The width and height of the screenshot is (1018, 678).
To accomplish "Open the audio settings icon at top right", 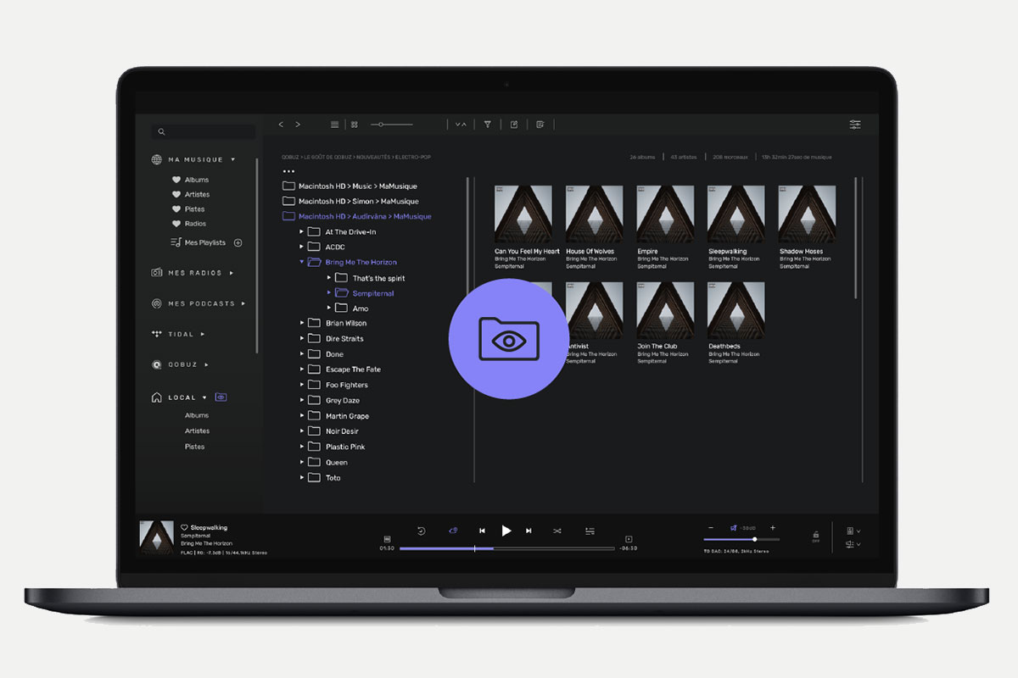I will click(855, 124).
